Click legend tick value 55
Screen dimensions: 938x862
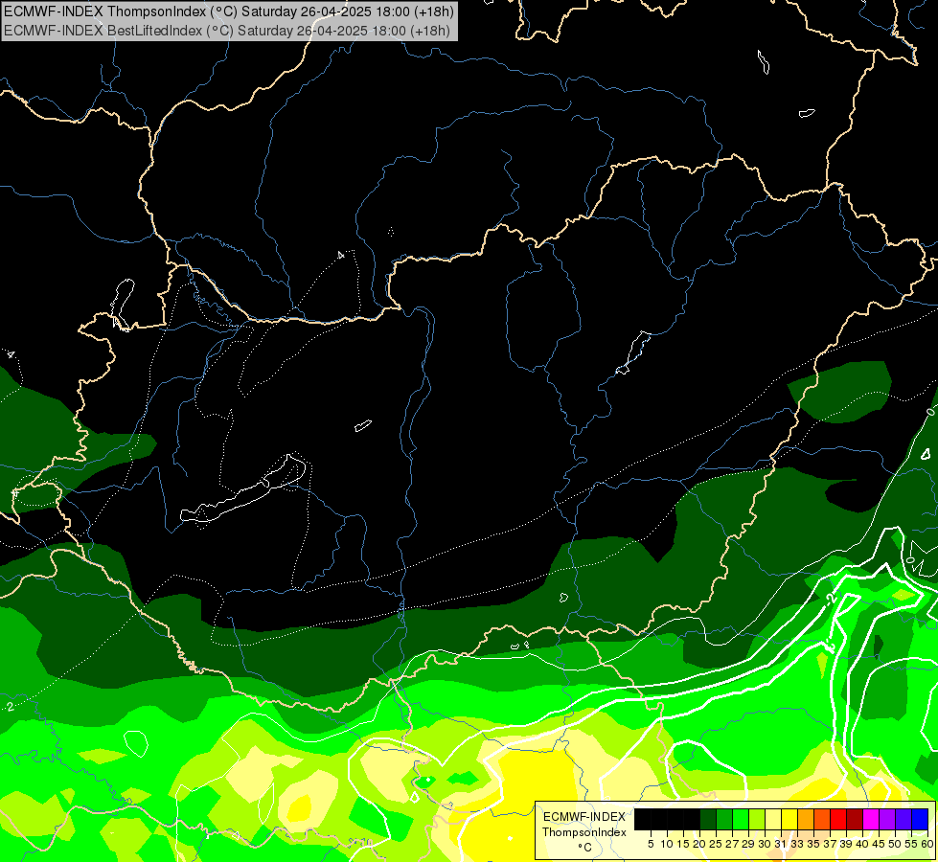tap(911, 844)
